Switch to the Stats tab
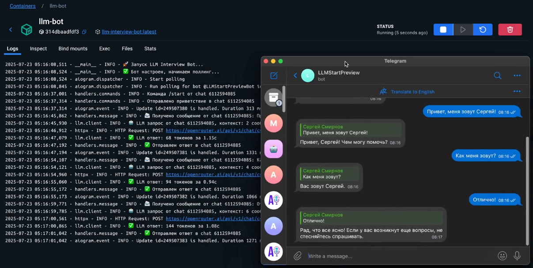This screenshot has height=268, width=533. pyautogui.click(x=150, y=48)
